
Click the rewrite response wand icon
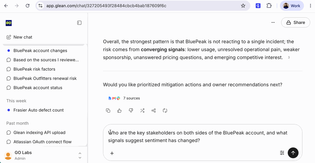[142, 111]
